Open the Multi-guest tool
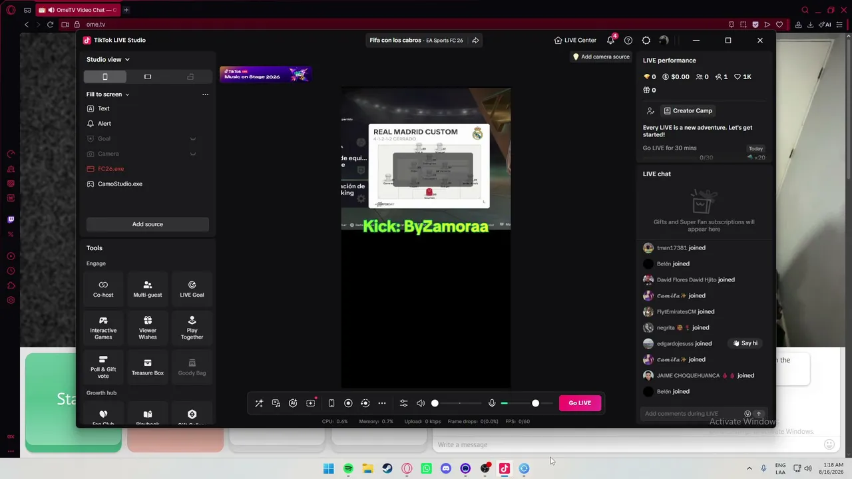The image size is (852, 479). point(148,289)
